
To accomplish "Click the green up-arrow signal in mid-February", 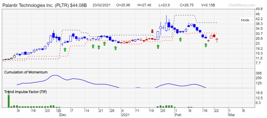I will pos(206,45).
